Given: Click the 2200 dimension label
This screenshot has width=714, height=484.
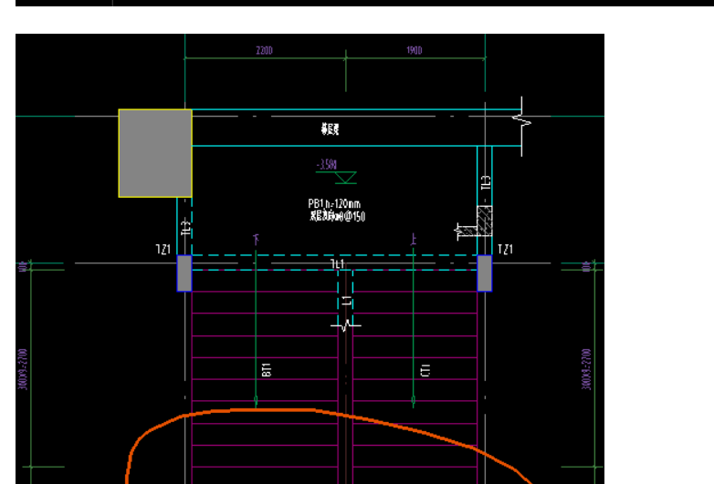Looking at the screenshot, I should (x=264, y=50).
